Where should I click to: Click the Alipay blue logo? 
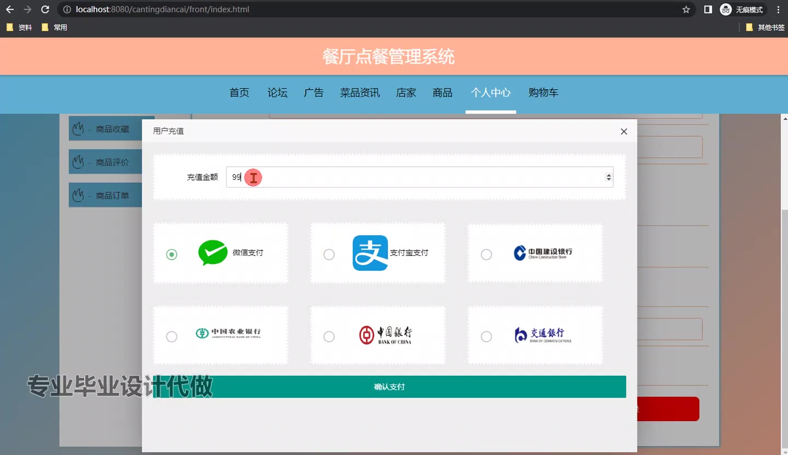click(x=370, y=253)
